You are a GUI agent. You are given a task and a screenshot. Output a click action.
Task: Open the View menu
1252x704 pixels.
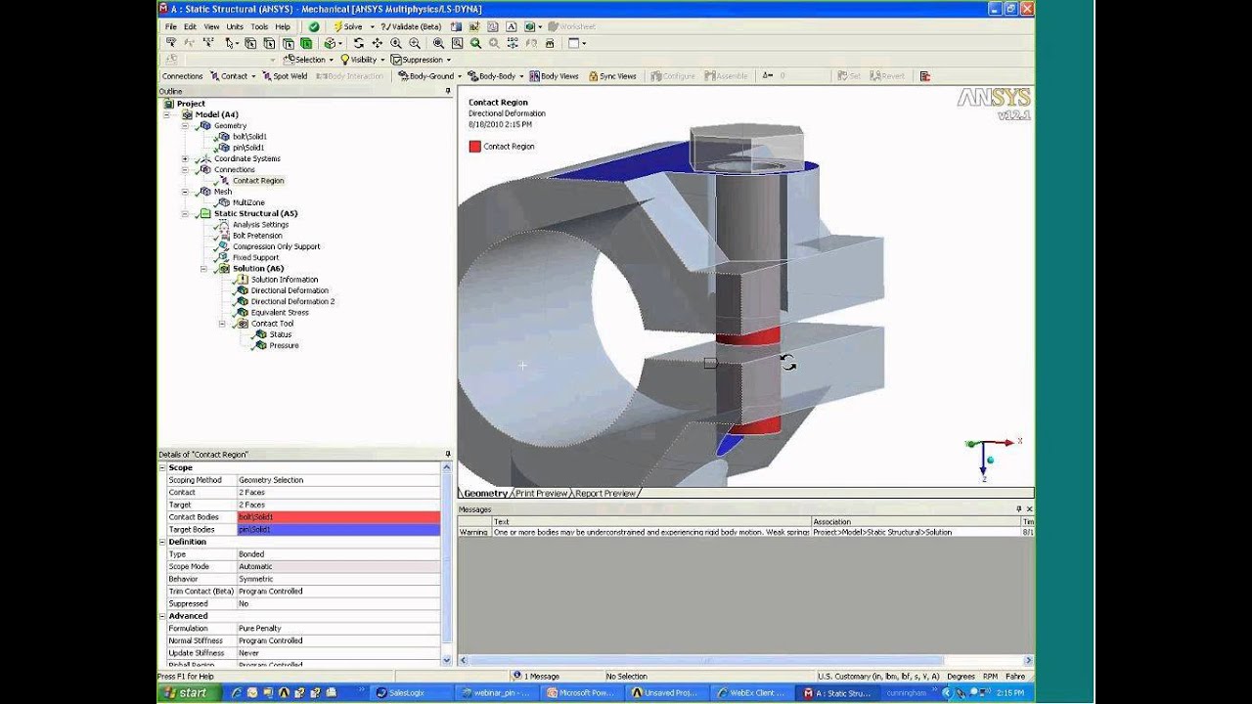pyautogui.click(x=211, y=26)
